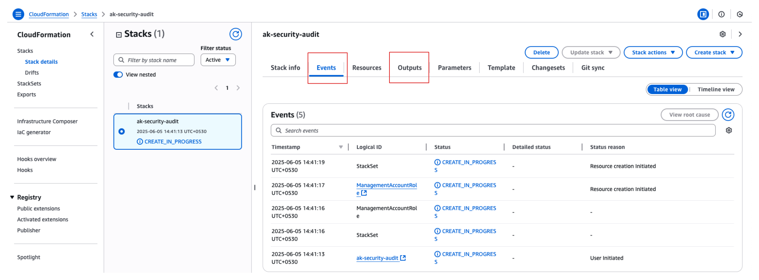Select the ak-security-audit stack radio button

[122, 131]
